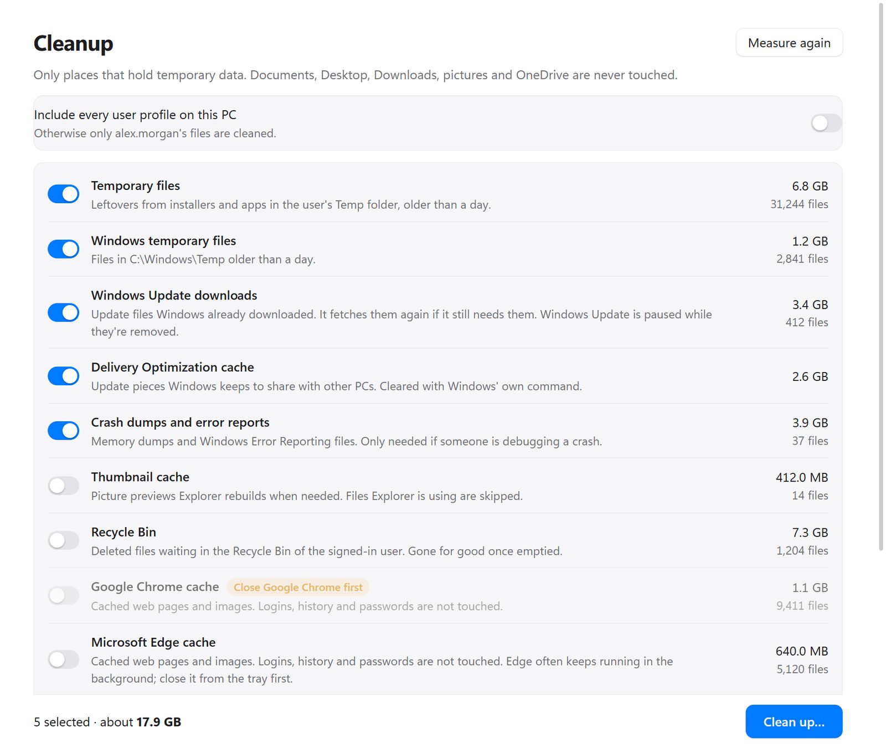This screenshot has width=886, height=748.
Task: Click the 1.2 GB size value
Action: coord(810,241)
